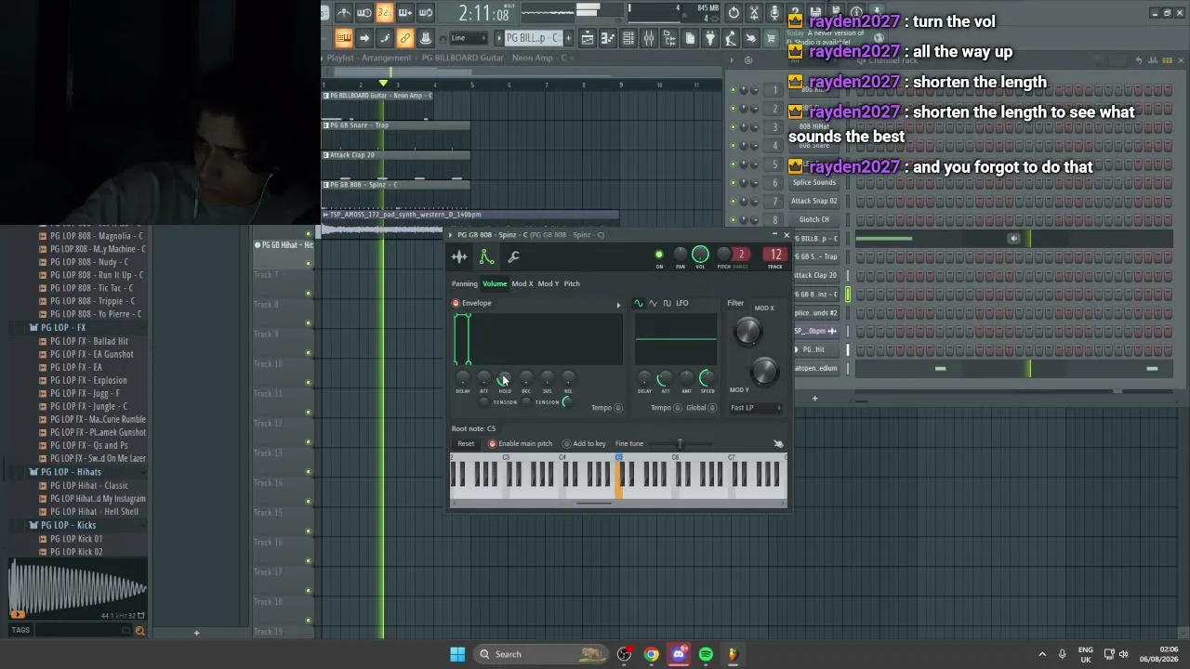Open the Playlist menu arrow
Image resolution: width=1190 pixels, height=669 pixels.
322,58
